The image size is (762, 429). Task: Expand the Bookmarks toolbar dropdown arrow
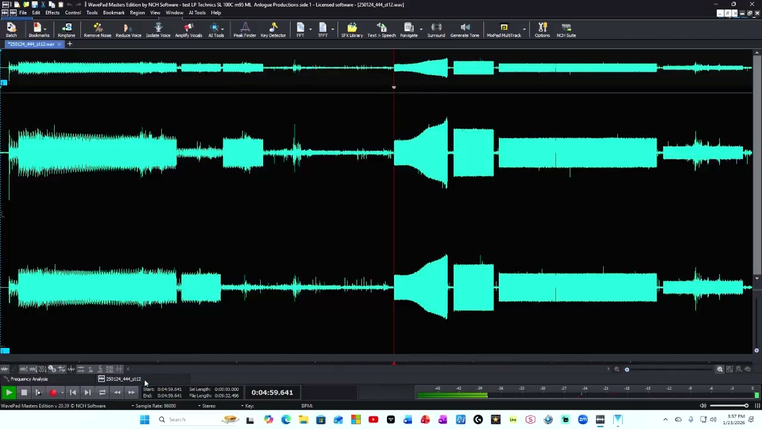[45, 29]
